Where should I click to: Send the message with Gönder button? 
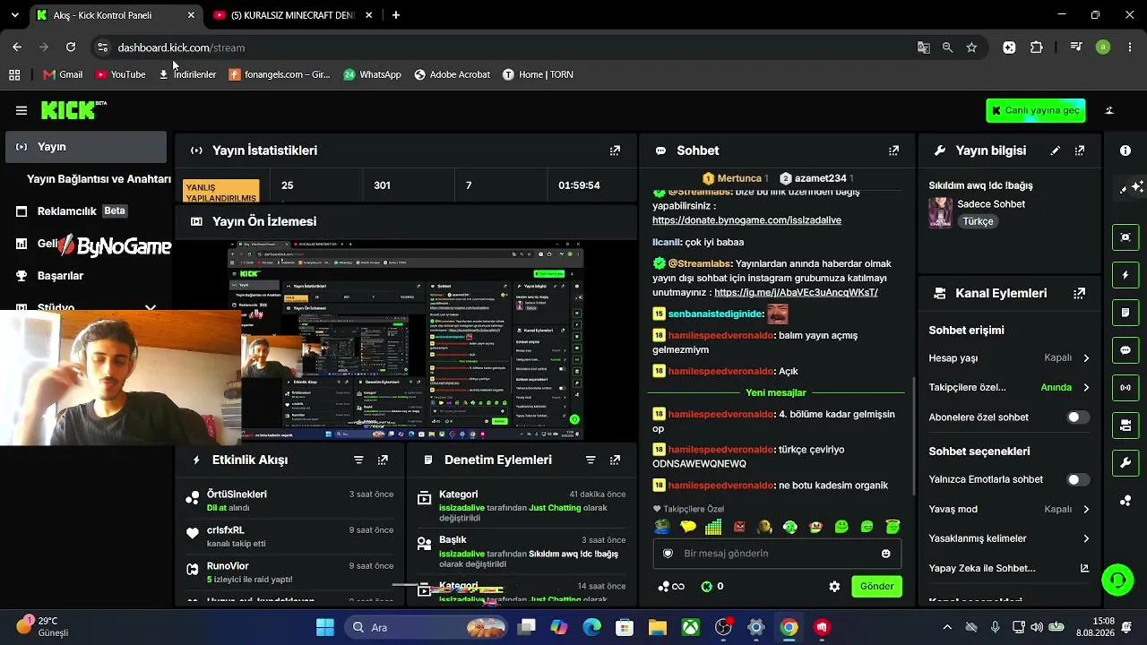[876, 587]
